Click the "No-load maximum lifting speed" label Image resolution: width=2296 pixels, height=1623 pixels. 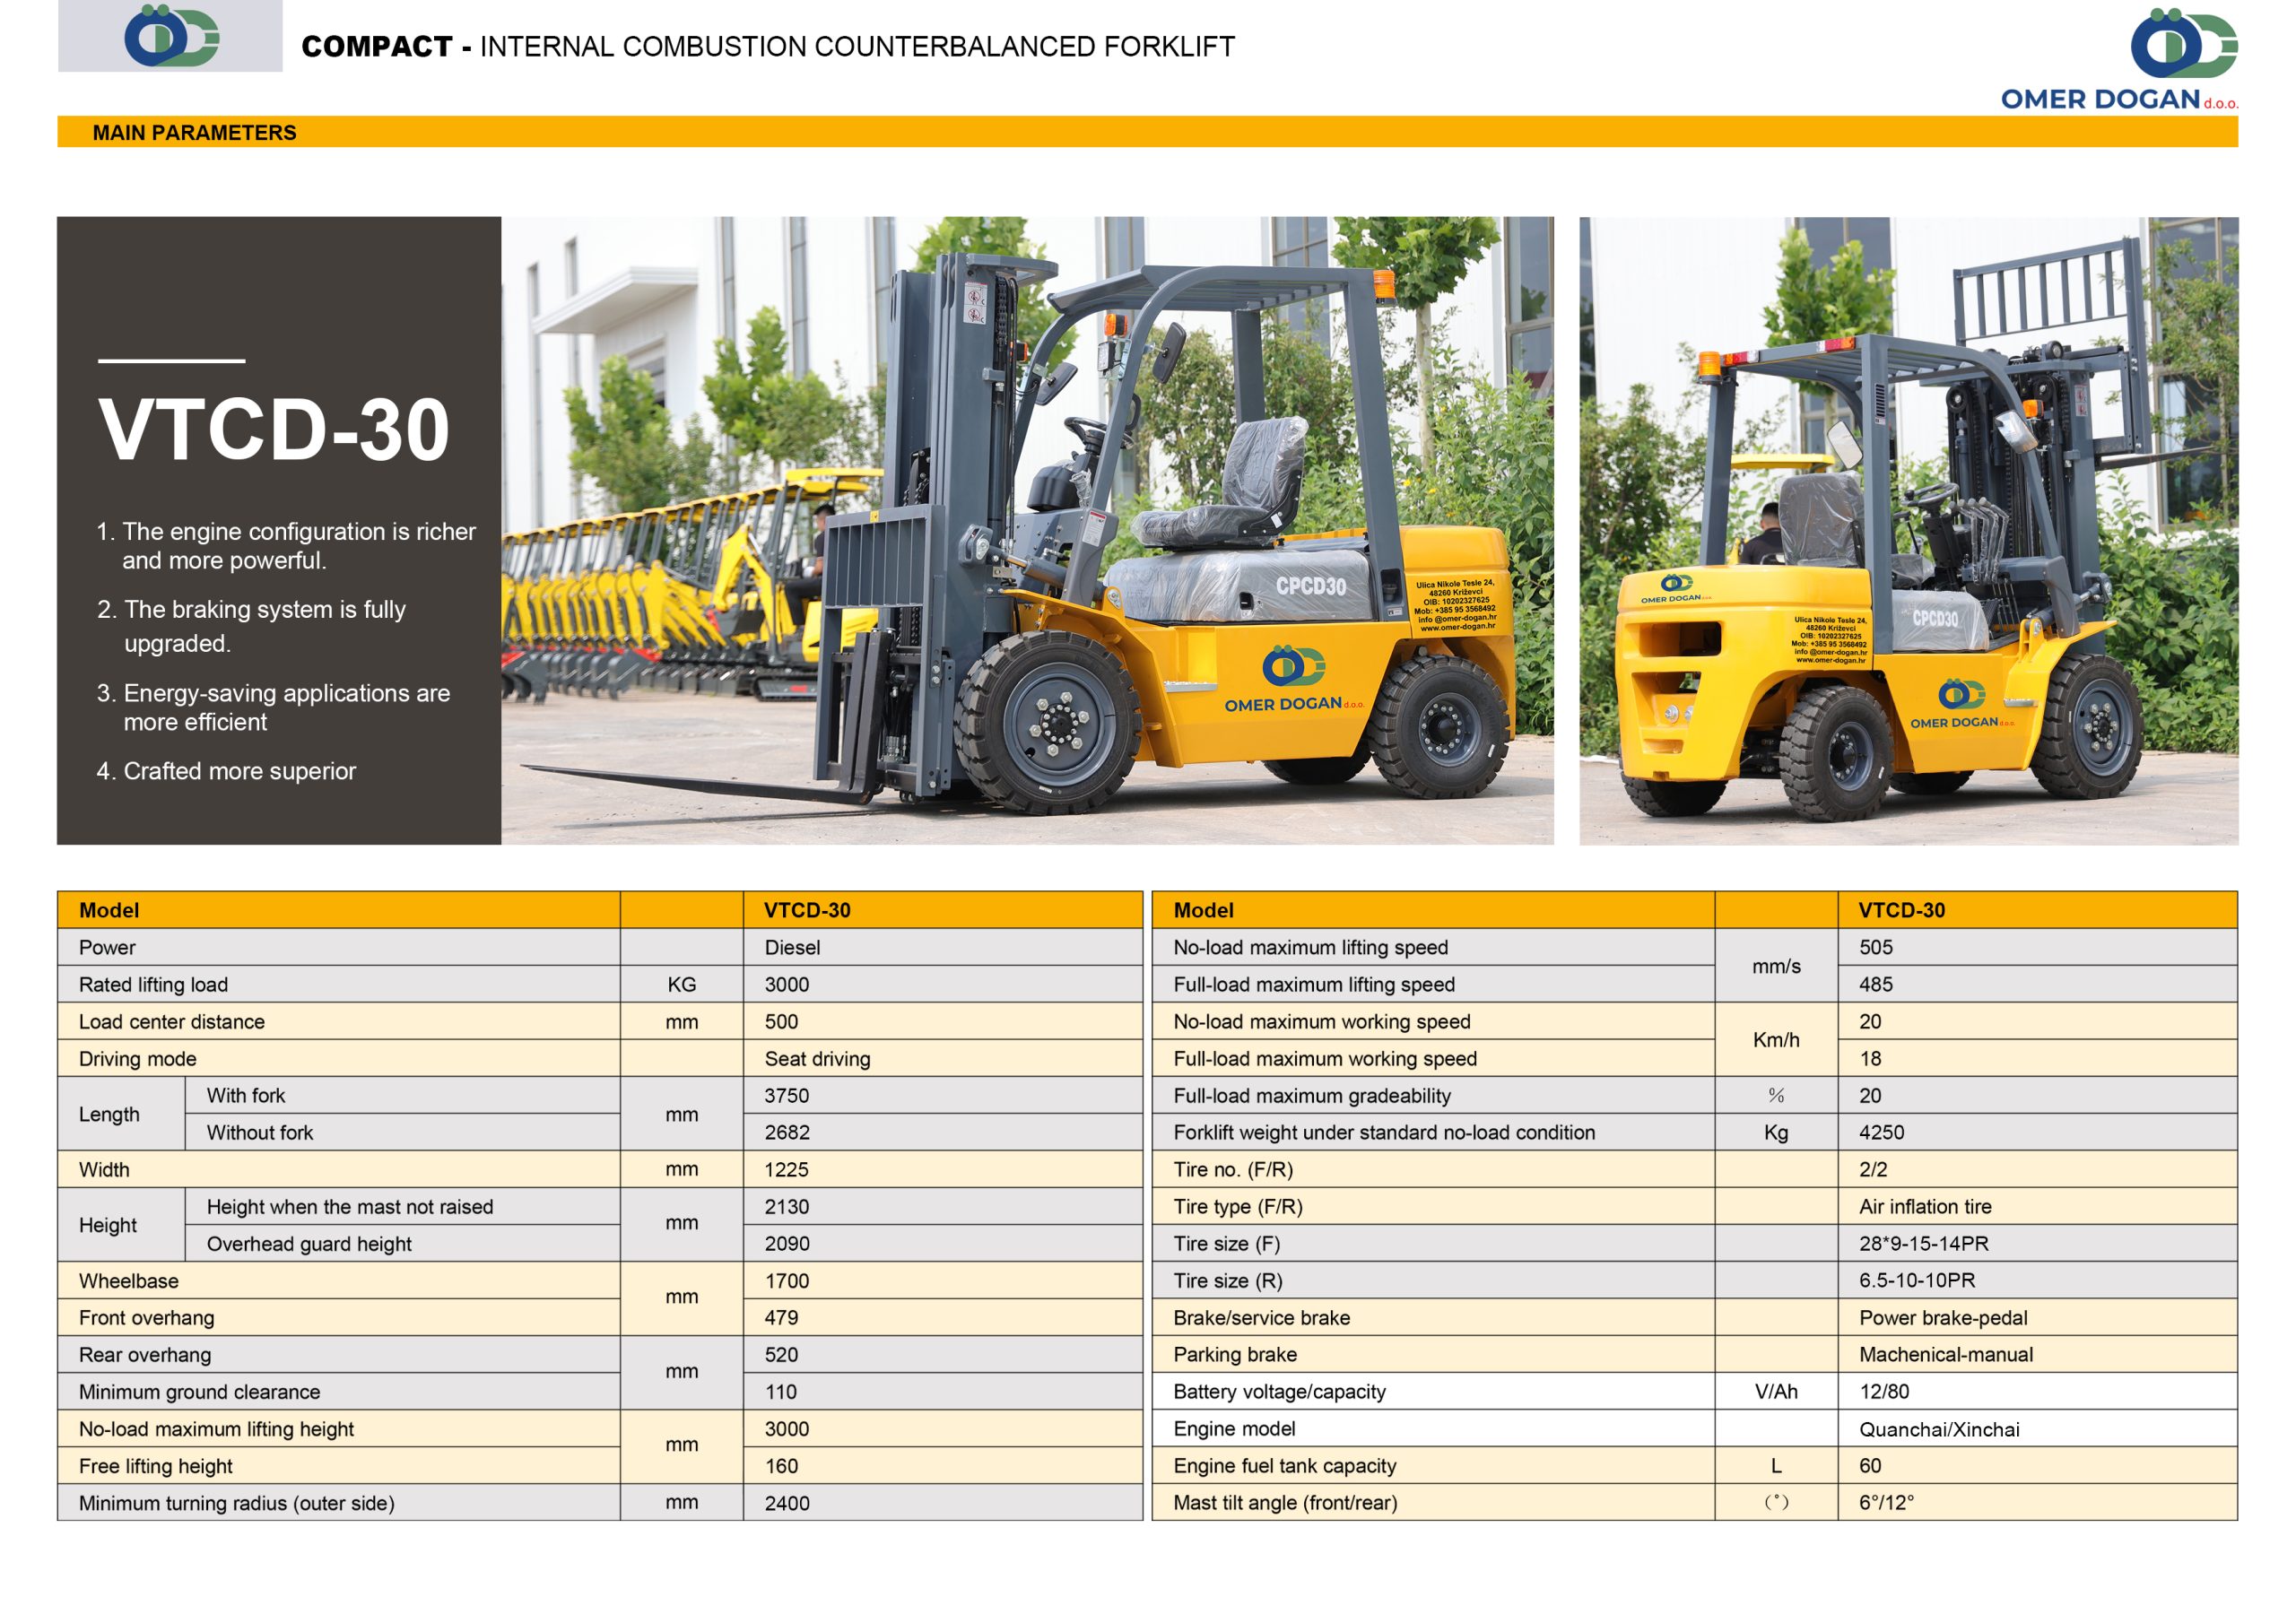1310,947
